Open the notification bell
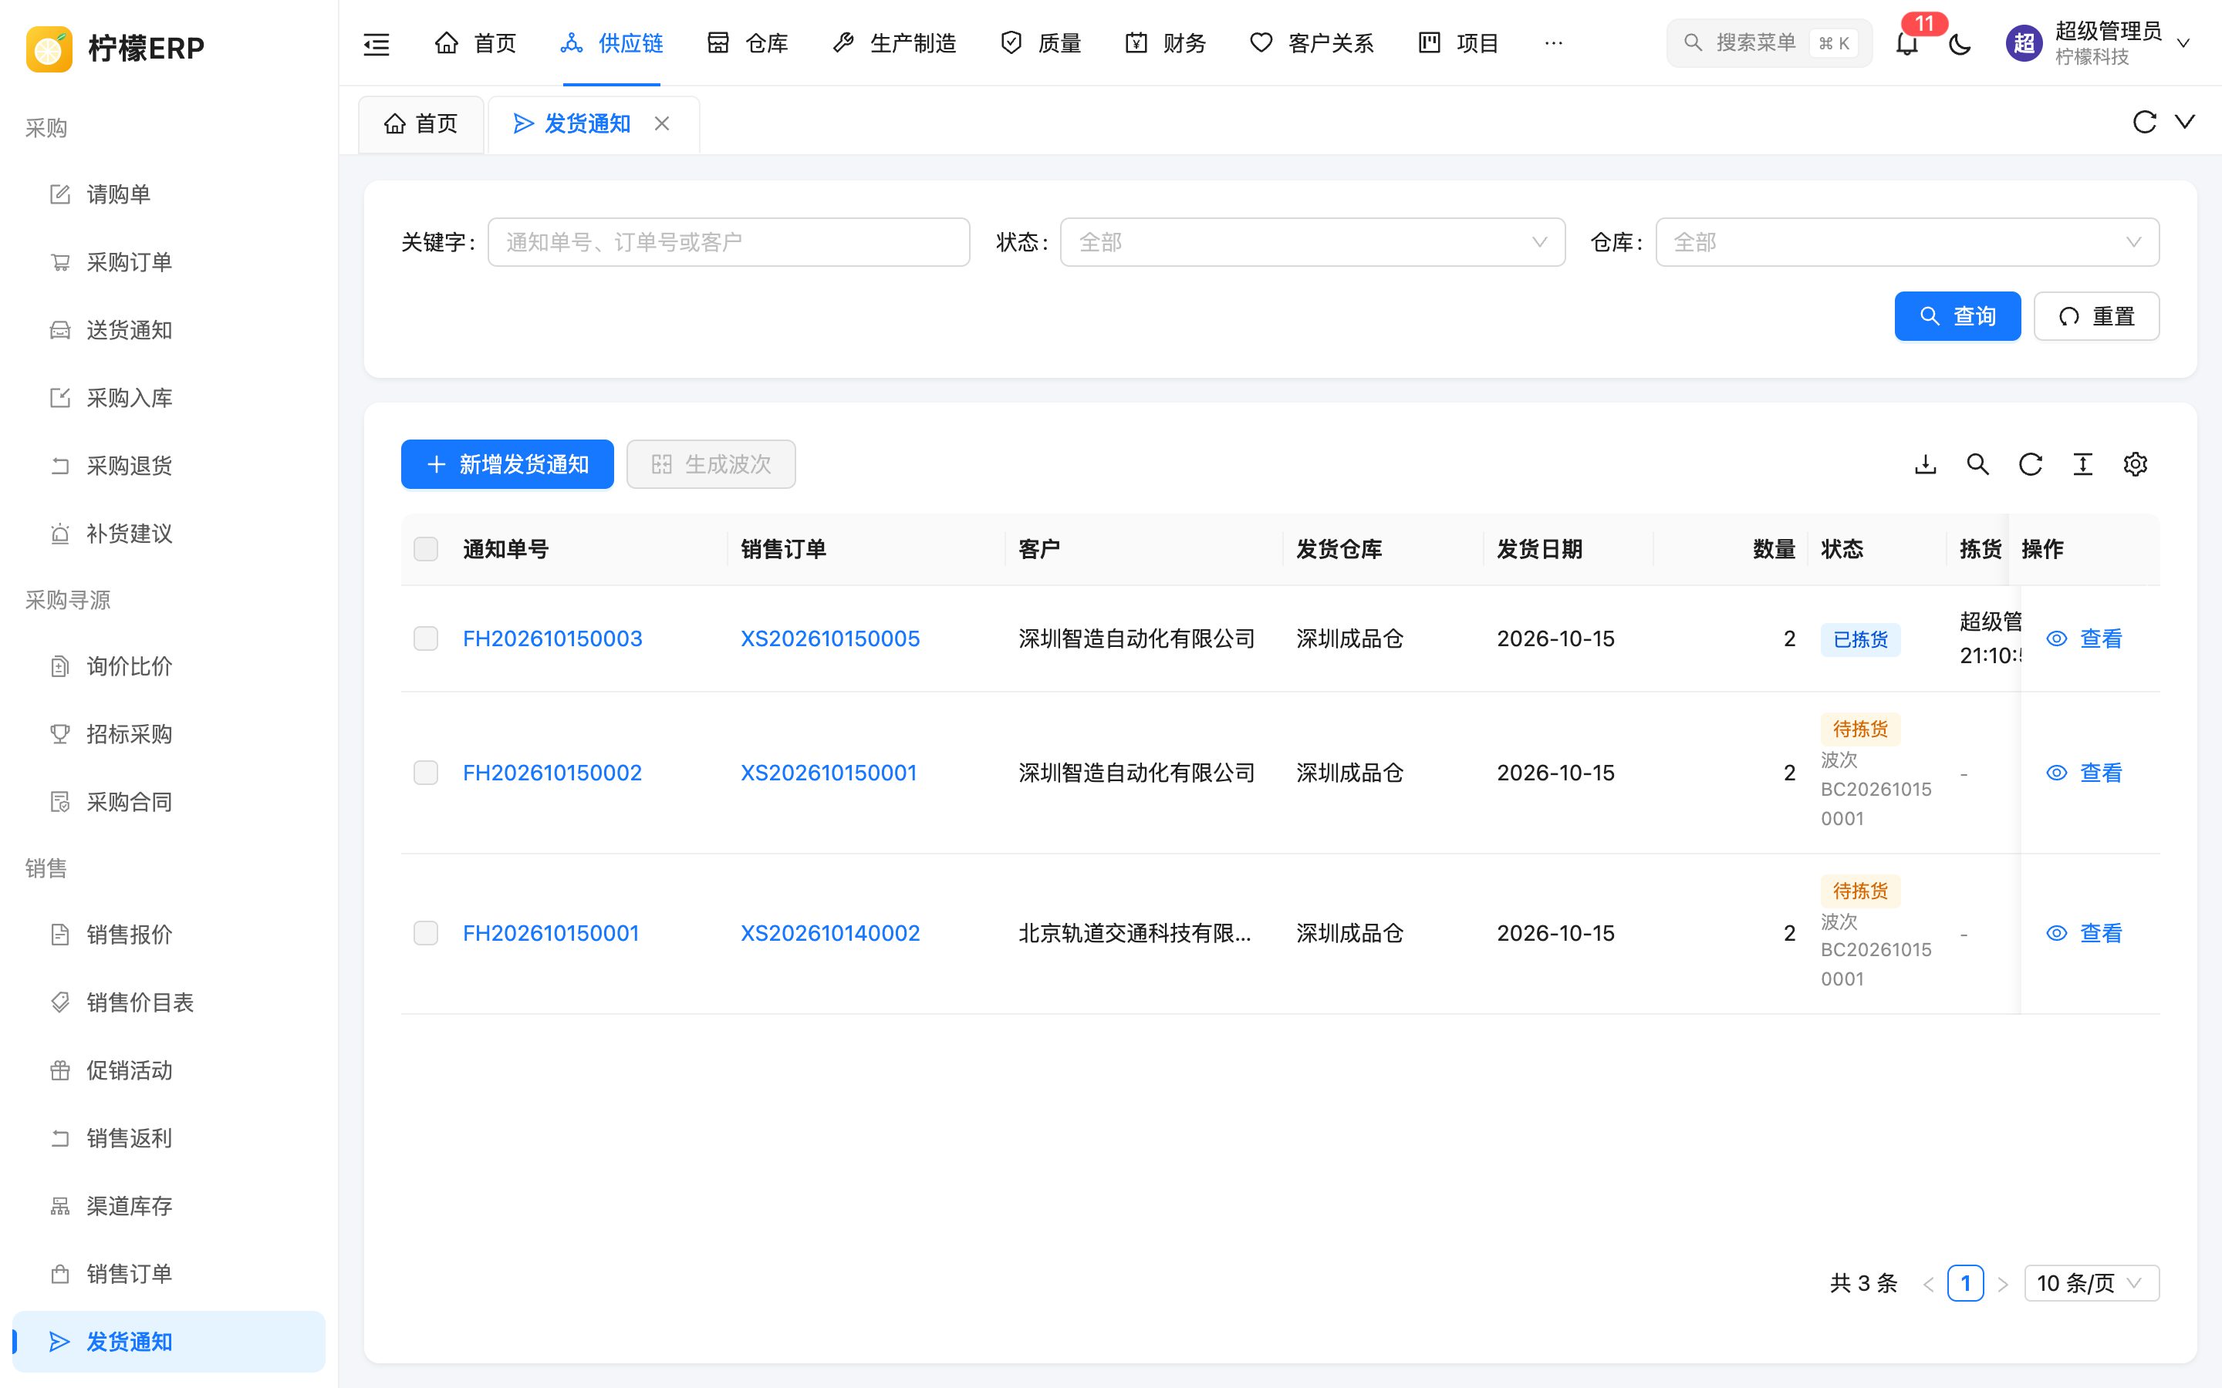 [x=1907, y=43]
